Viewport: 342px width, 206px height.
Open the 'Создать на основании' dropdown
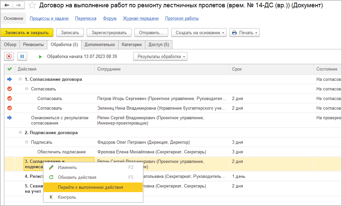(199, 32)
